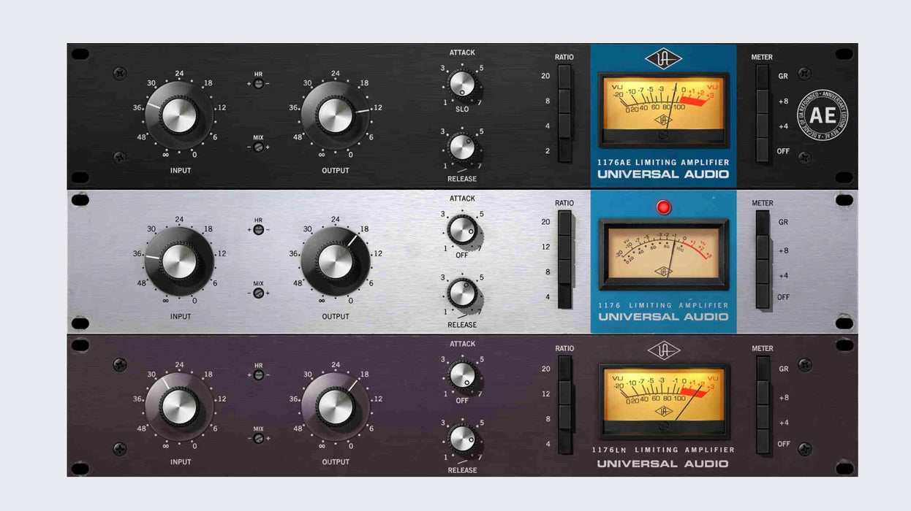The width and height of the screenshot is (911, 511).
Task: Select ratio 8 on the silver 1176 unit
Action: pos(564,272)
